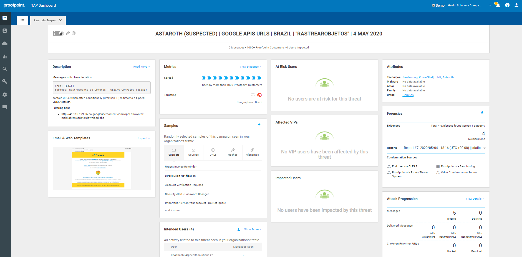Click the Geofencing technique link

tap(410, 78)
